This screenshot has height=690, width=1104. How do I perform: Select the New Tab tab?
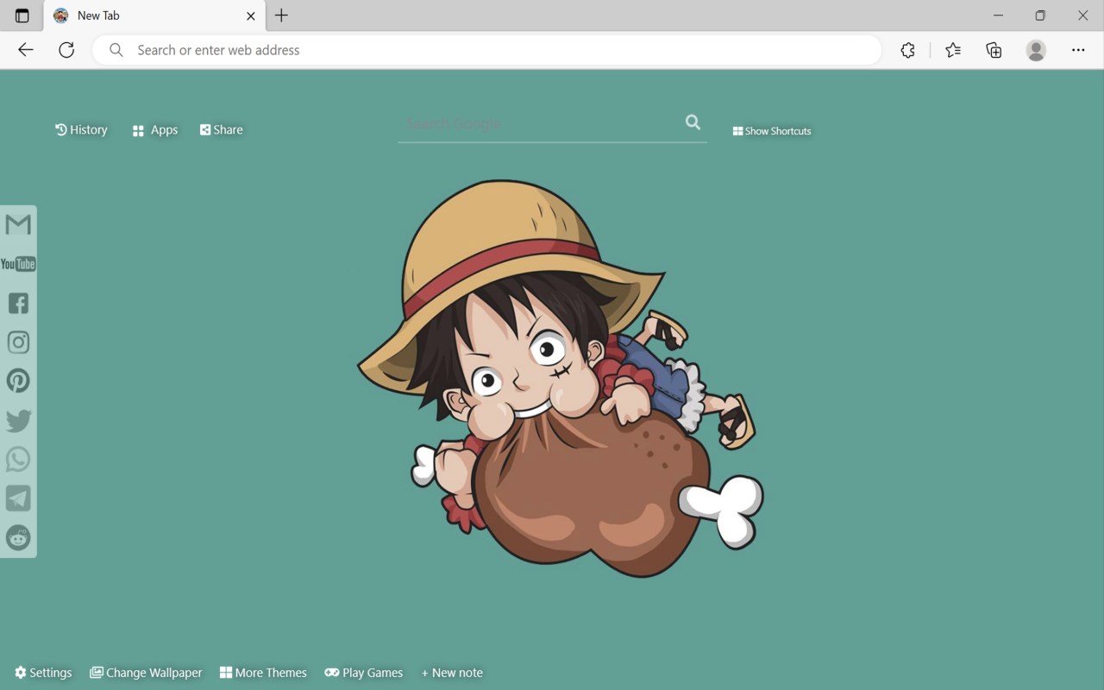point(155,16)
